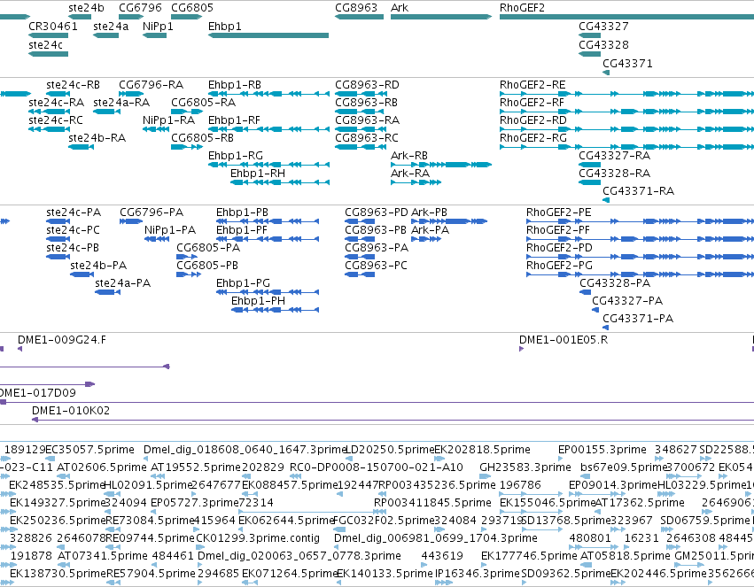The width and height of the screenshot is (754, 587).
Task: Click the ste24b gene label
Action: click(86, 8)
